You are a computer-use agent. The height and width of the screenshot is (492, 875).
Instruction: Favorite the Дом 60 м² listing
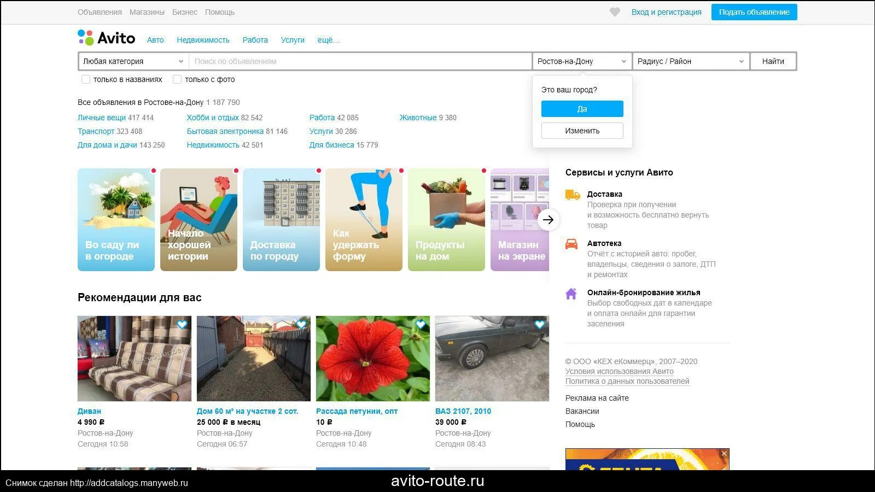point(301,324)
